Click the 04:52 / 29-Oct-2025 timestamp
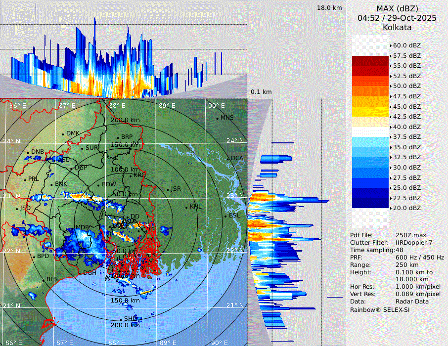Screen dimensions: 448x346 tap(397, 18)
